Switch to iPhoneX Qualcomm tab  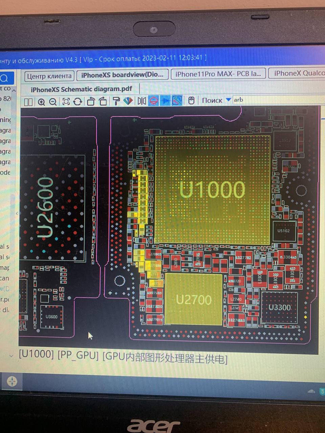[297, 73]
